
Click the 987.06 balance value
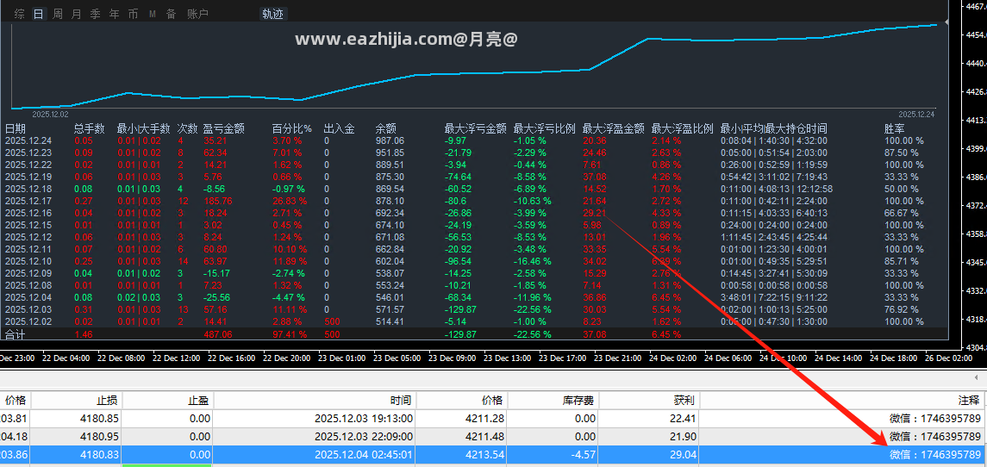click(390, 141)
